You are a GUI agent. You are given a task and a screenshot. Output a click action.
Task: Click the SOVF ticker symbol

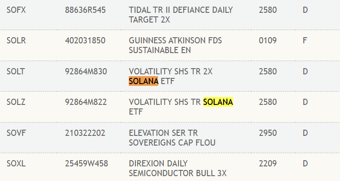pyautogui.click(x=16, y=133)
